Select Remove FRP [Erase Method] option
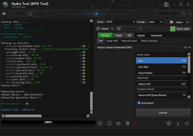193x136 pixels. point(162,95)
